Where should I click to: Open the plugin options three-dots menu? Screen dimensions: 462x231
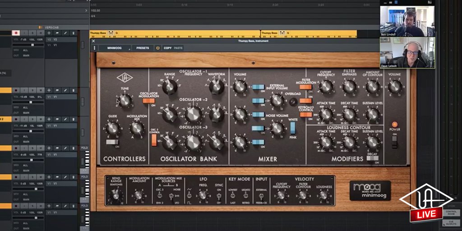tap(94, 48)
